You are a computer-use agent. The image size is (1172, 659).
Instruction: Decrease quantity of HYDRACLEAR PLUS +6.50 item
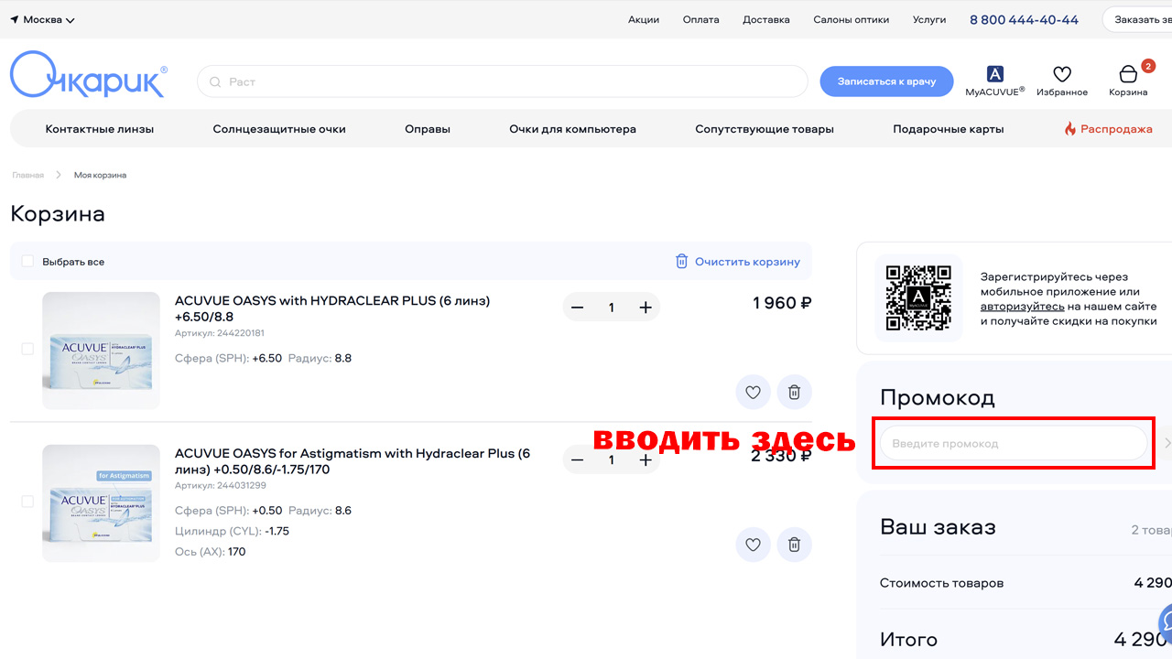(x=577, y=308)
